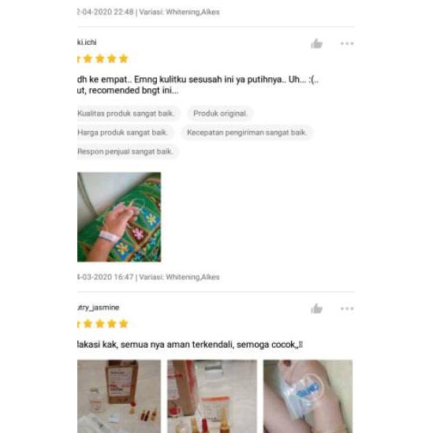Like the ki.ichi review with thumbs-up
The width and height of the screenshot is (433, 433).
316,43
